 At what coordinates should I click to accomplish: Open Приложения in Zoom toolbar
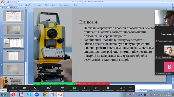coord(121,89)
